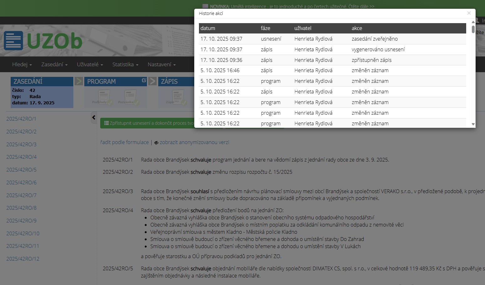This screenshot has height=285, width=485.
Task: Click the edit icon in PROGRAM header
Action: [x=144, y=81]
